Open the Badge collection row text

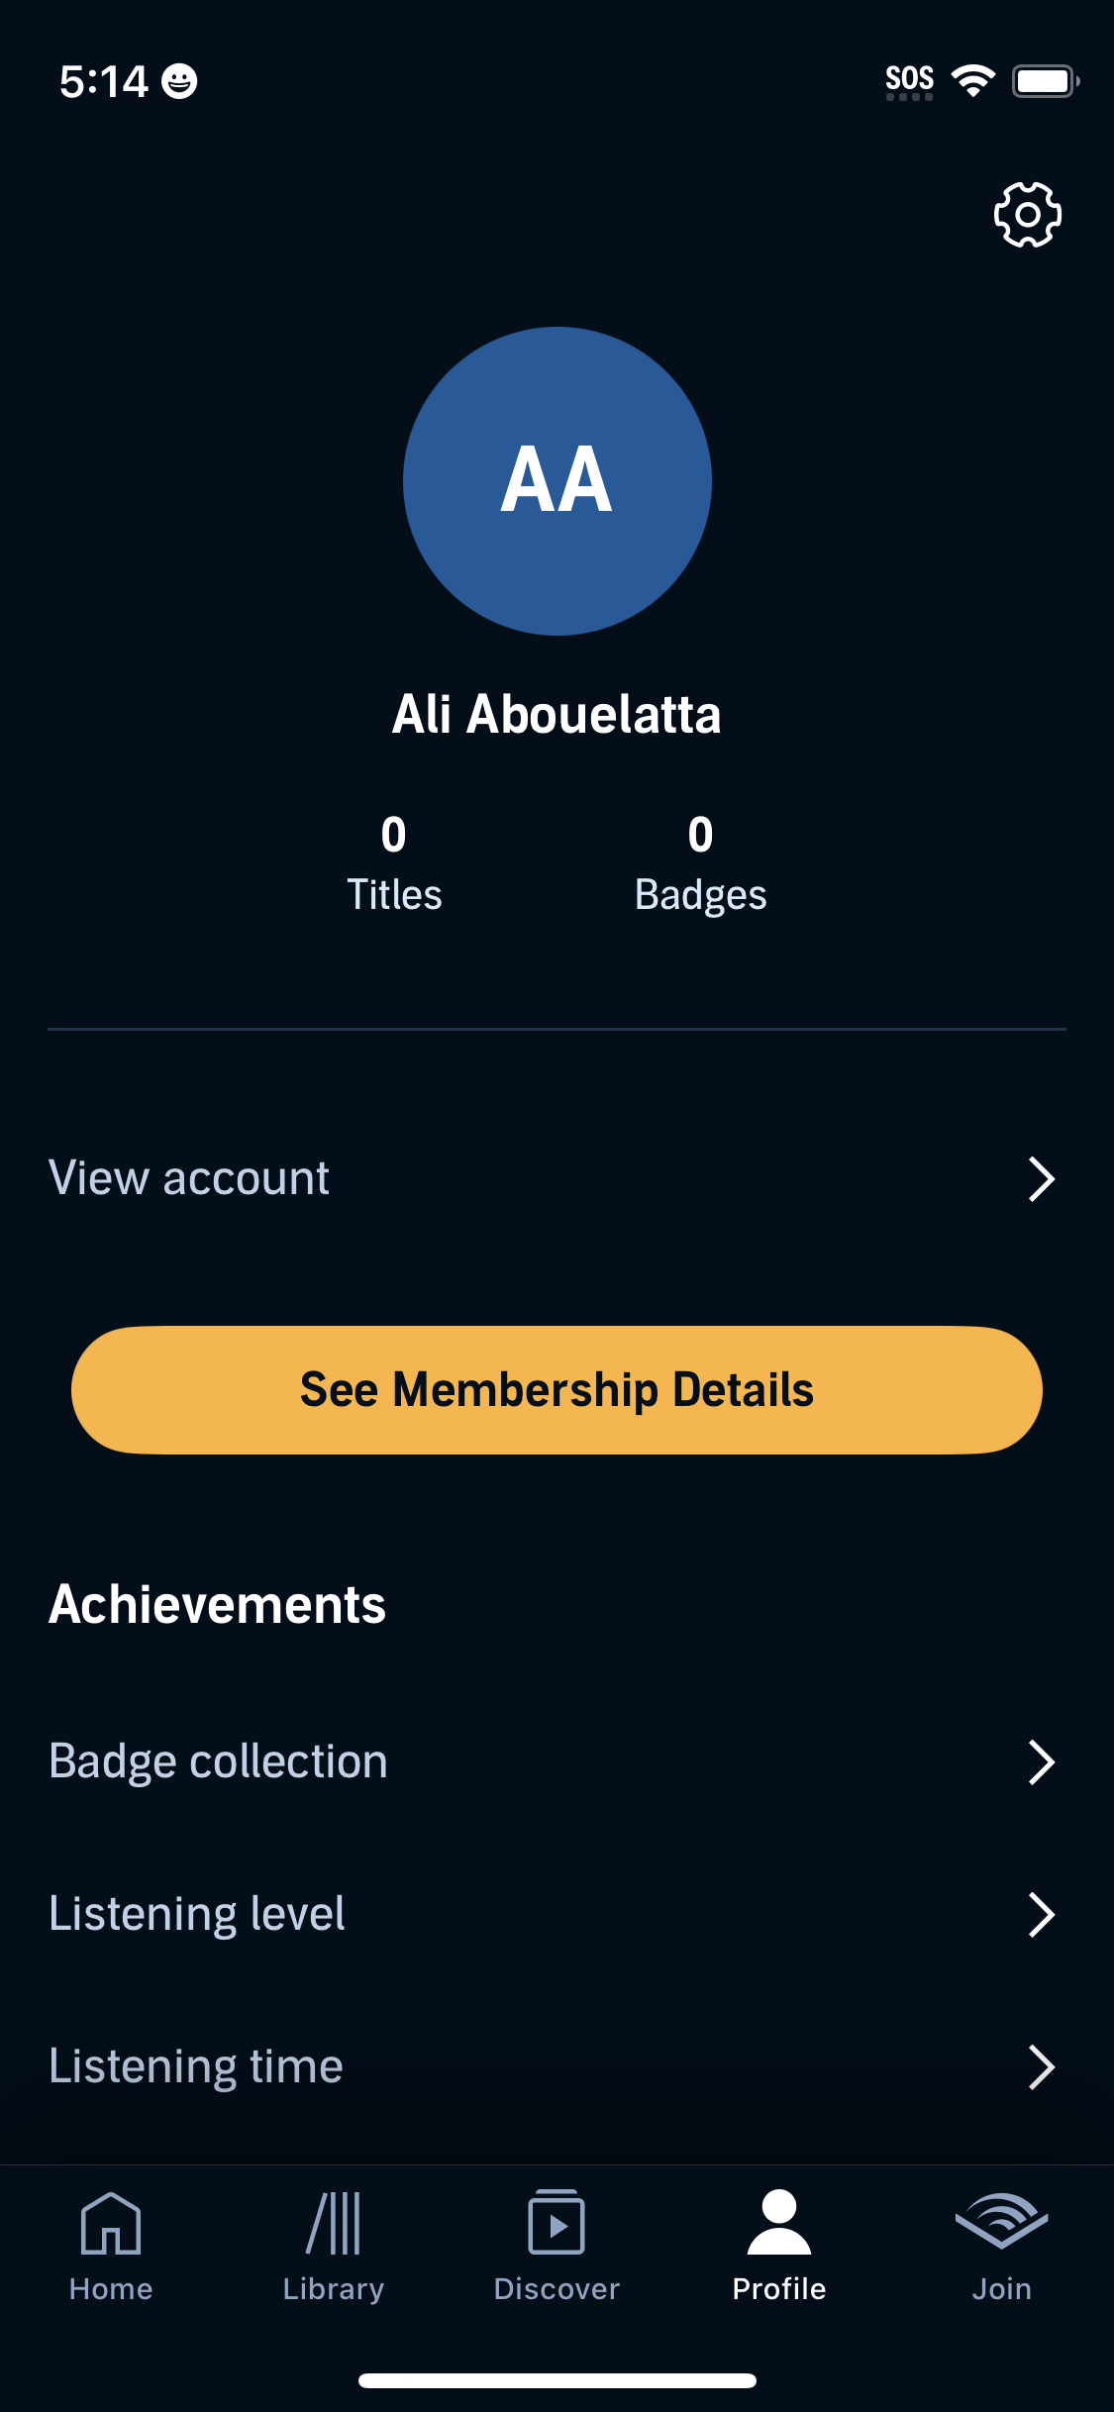pyautogui.click(x=218, y=1761)
